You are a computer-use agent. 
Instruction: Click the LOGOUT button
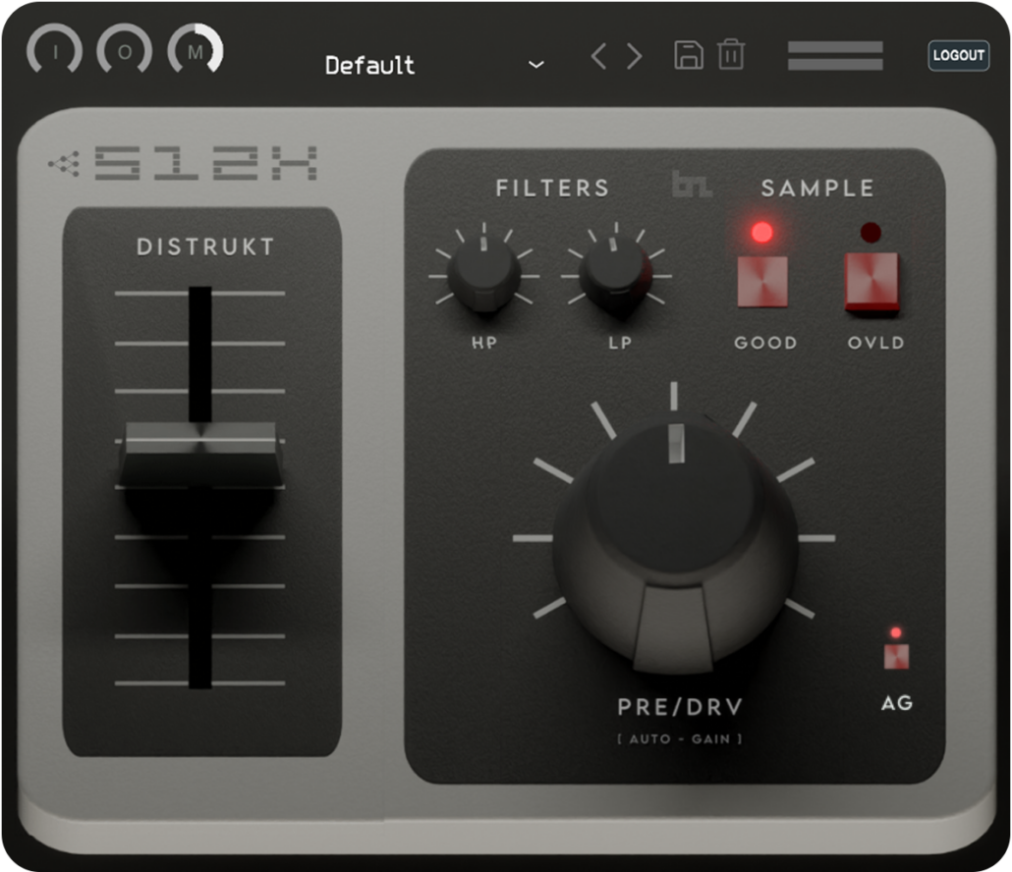tap(958, 55)
